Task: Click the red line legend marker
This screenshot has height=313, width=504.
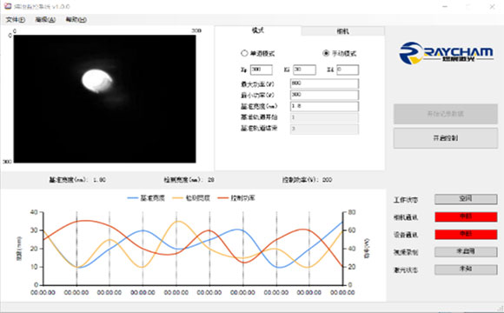Action: (222, 198)
